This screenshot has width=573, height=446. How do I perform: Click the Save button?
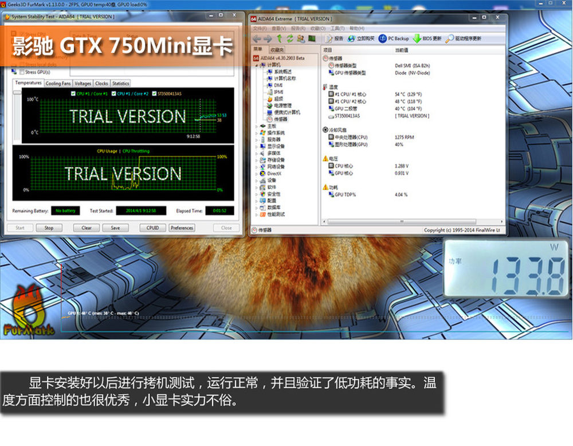116,228
